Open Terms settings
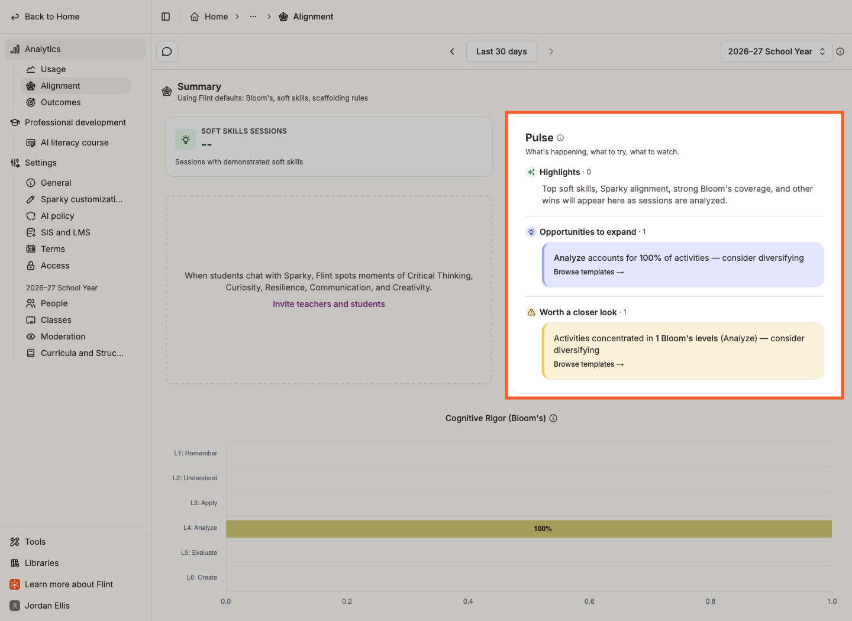The width and height of the screenshot is (852, 621). (x=76, y=249)
